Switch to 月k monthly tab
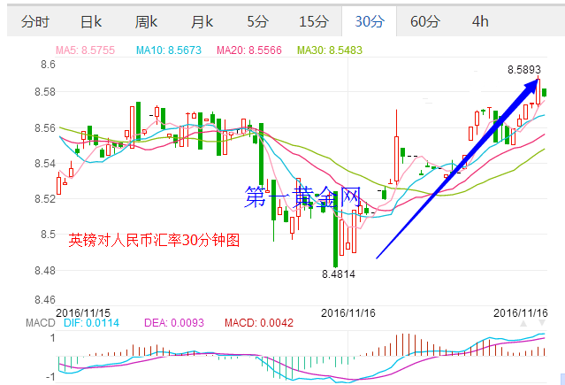The height and width of the screenshot is (385, 565). coord(202,21)
